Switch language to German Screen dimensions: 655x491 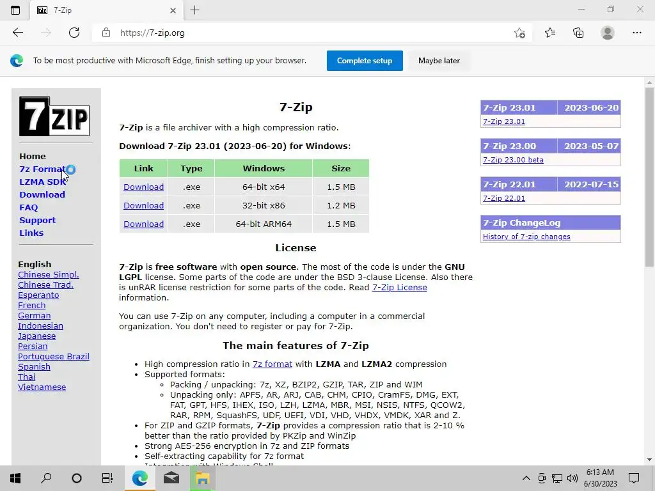[x=35, y=316]
